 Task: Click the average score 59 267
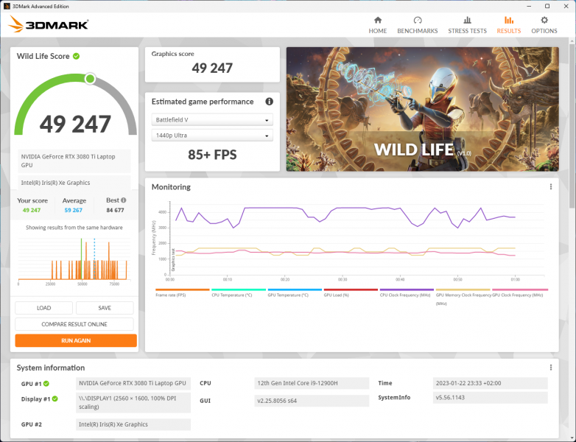(74, 210)
